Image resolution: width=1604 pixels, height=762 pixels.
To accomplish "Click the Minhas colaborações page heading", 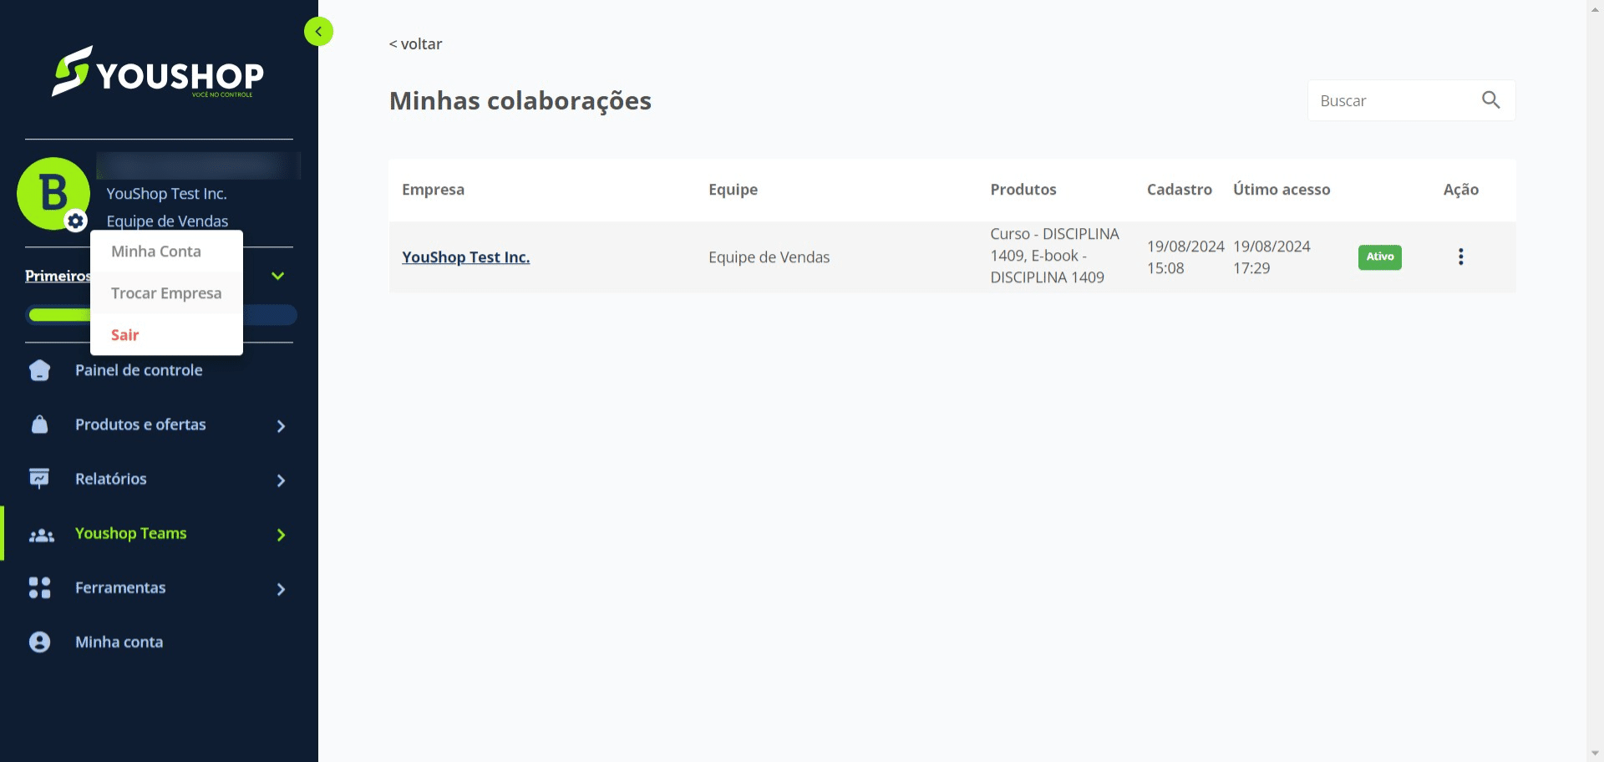I will coord(520,101).
